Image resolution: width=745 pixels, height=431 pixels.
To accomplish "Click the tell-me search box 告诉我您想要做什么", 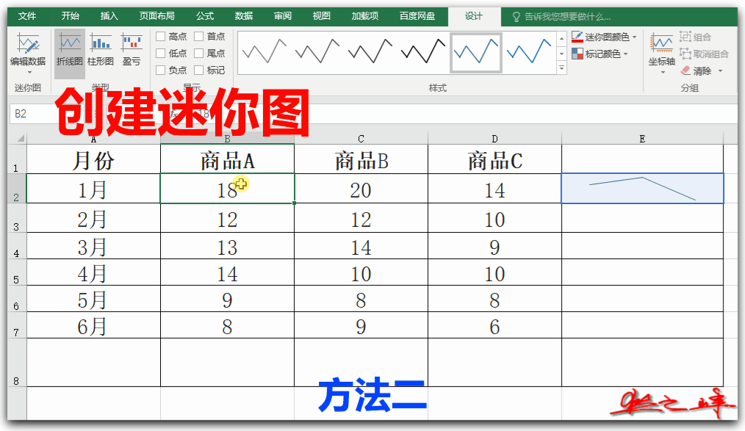I will (568, 17).
